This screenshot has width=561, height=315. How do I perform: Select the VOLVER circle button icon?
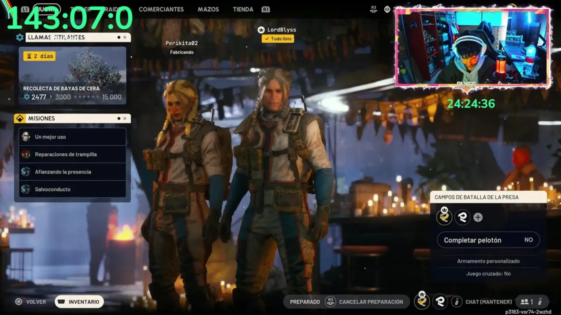[18, 301]
